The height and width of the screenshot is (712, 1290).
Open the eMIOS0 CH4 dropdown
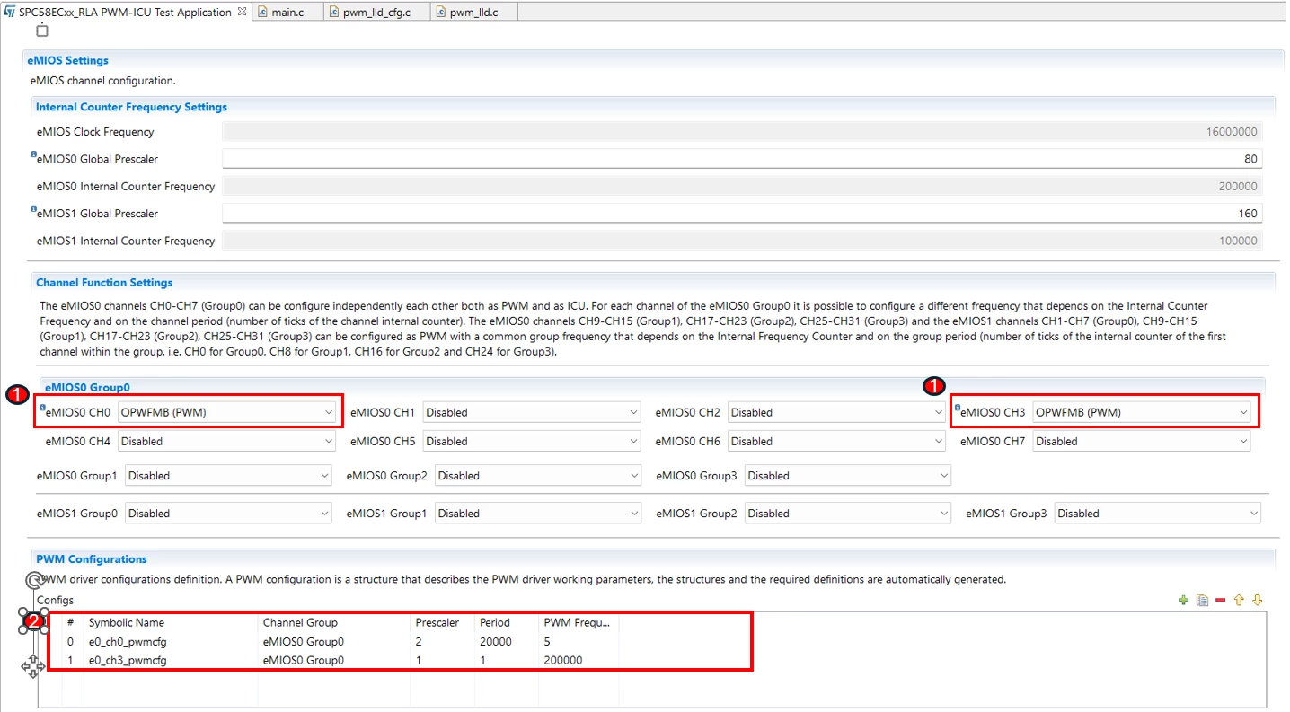pyautogui.click(x=226, y=441)
